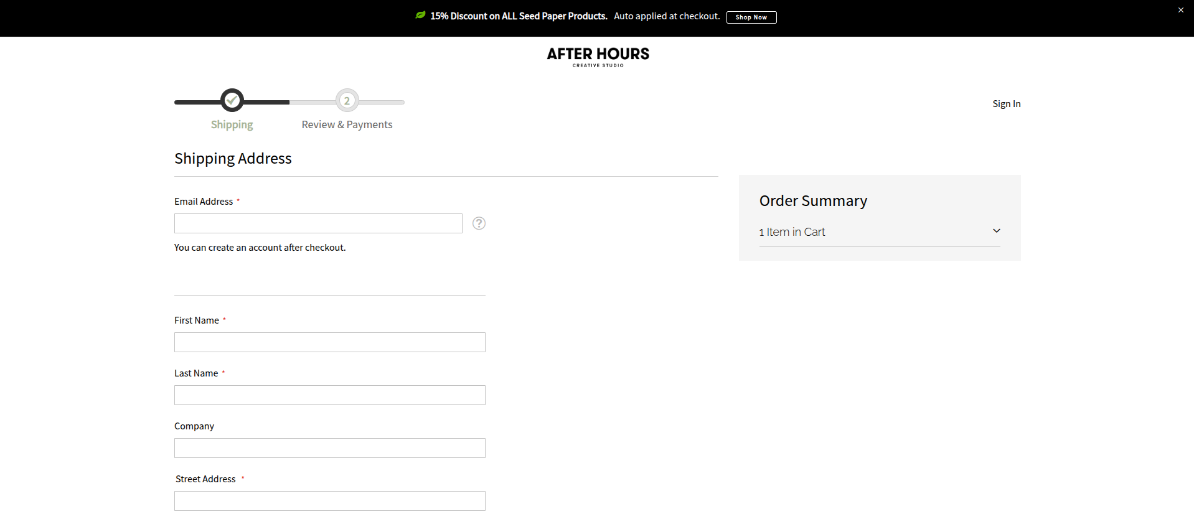Select the Last Name input box
This screenshot has width=1194, height=514.
point(329,395)
